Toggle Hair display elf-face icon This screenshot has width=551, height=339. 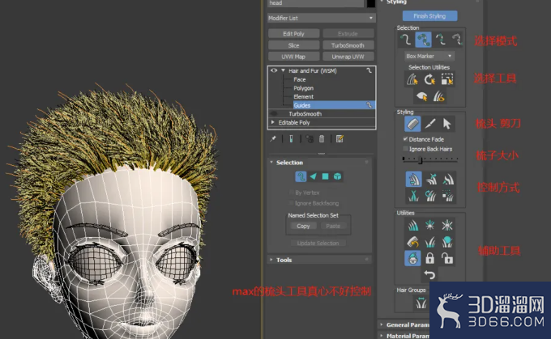pyautogui.click(x=412, y=259)
